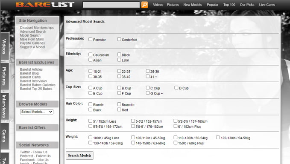290x164 pixels.
Task: Check the 26-30 age checkbox
Action: click(148, 71)
